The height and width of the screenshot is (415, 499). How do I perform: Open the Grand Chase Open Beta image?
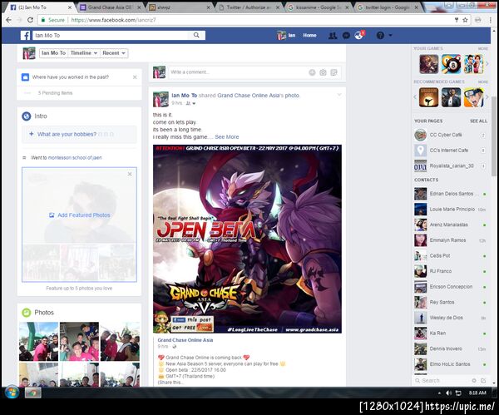[247, 239]
